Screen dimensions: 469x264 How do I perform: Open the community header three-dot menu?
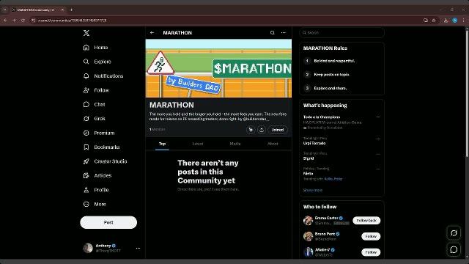tap(284, 32)
